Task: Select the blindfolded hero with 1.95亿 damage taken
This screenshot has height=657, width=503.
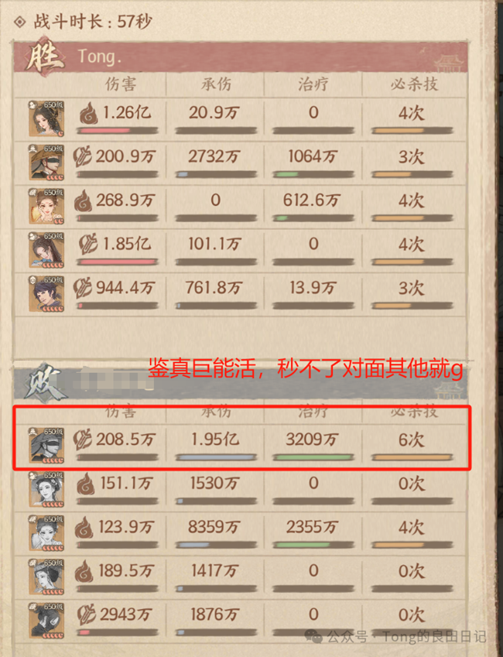Action: (46, 446)
